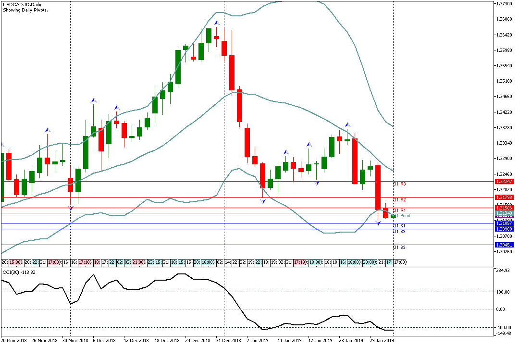The width and height of the screenshot is (519, 346).
Task: Click the up fractal arrow near 6 Dec 2018
Action: [x=94, y=100]
